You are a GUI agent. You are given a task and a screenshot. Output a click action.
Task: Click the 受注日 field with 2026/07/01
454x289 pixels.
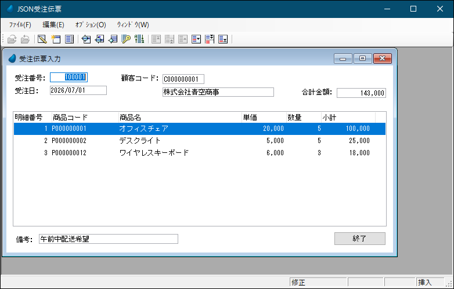click(78, 90)
